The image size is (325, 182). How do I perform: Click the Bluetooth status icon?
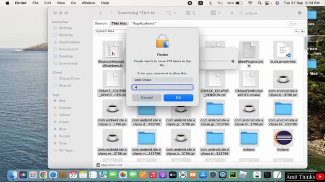pyautogui.click(x=210, y=3)
